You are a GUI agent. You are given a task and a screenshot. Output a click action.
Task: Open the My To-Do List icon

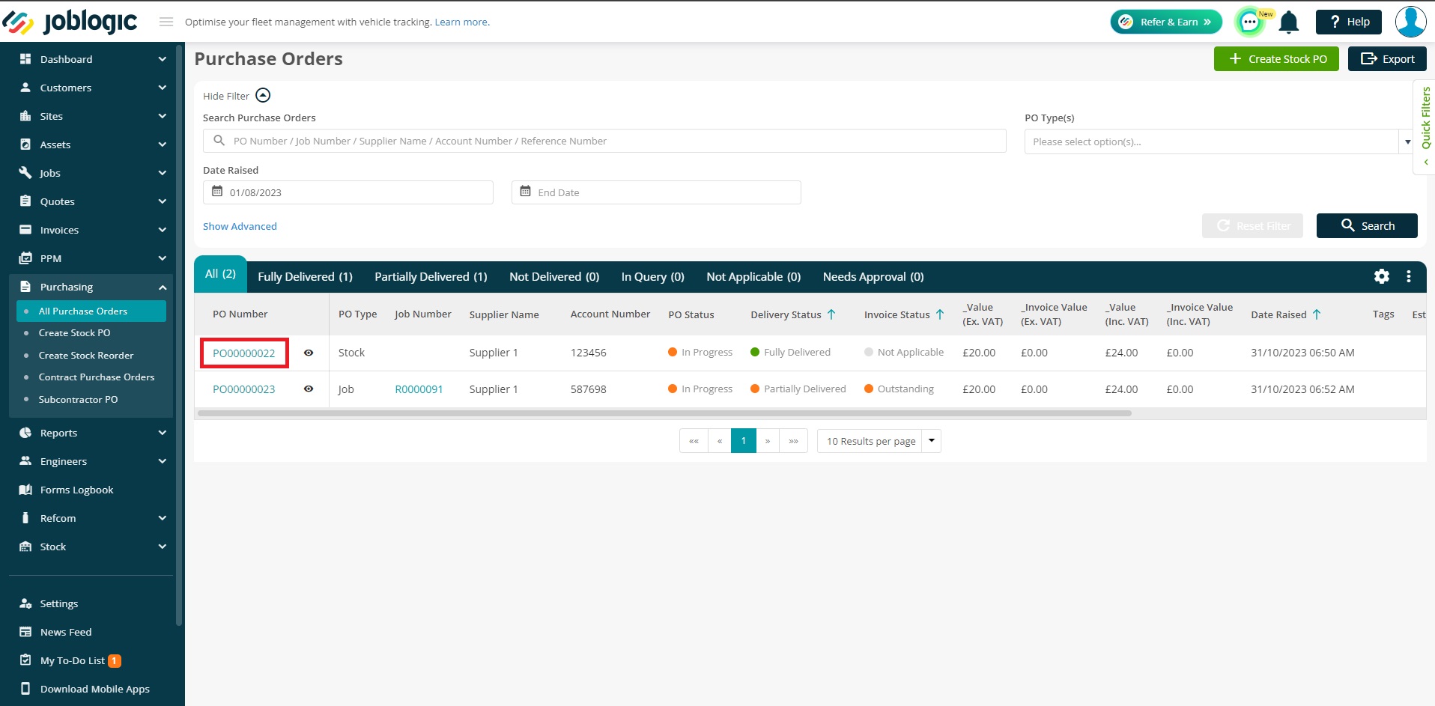tap(25, 660)
